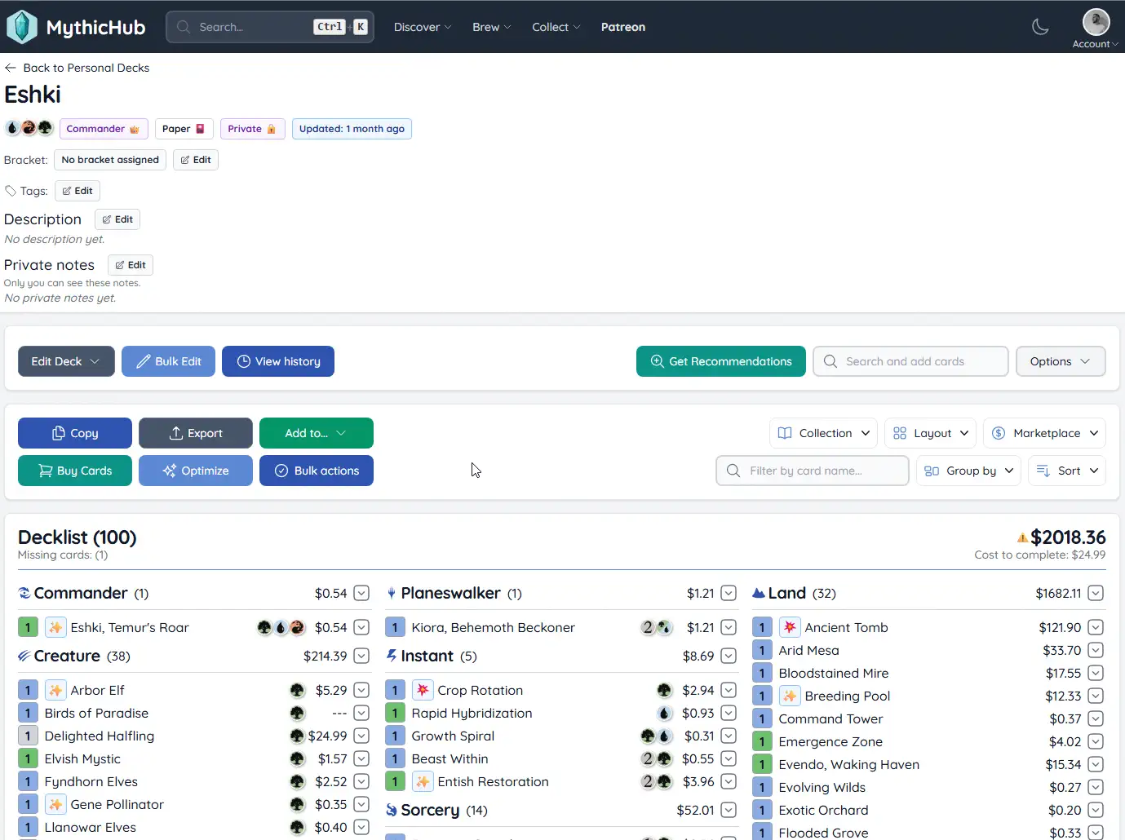Click the quantity badge for Rapid Hybridization
The height and width of the screenshot is (840, 1125).
(395, 713)
